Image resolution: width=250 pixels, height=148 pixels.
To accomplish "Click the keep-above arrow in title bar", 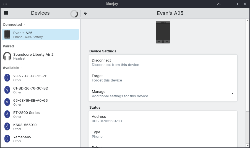I will pyautogui.click(x=219, y=4).
